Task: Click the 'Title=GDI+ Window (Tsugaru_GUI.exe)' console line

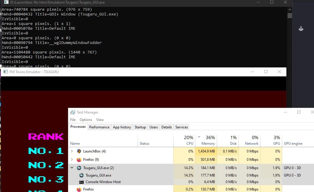Action: [x=60, y=14]
